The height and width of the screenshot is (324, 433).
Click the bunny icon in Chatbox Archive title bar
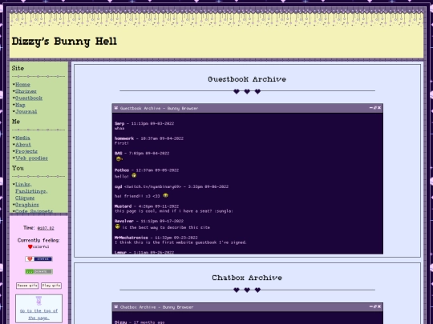[116, 306]
